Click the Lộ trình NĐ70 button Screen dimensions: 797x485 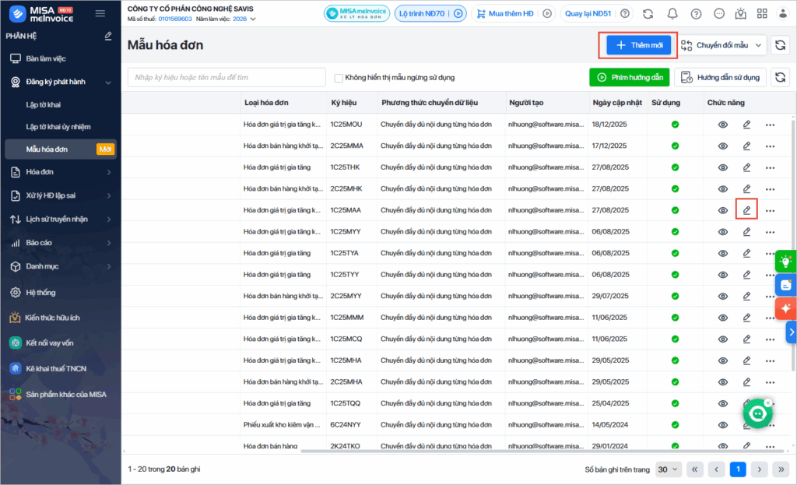coord(430,14)
